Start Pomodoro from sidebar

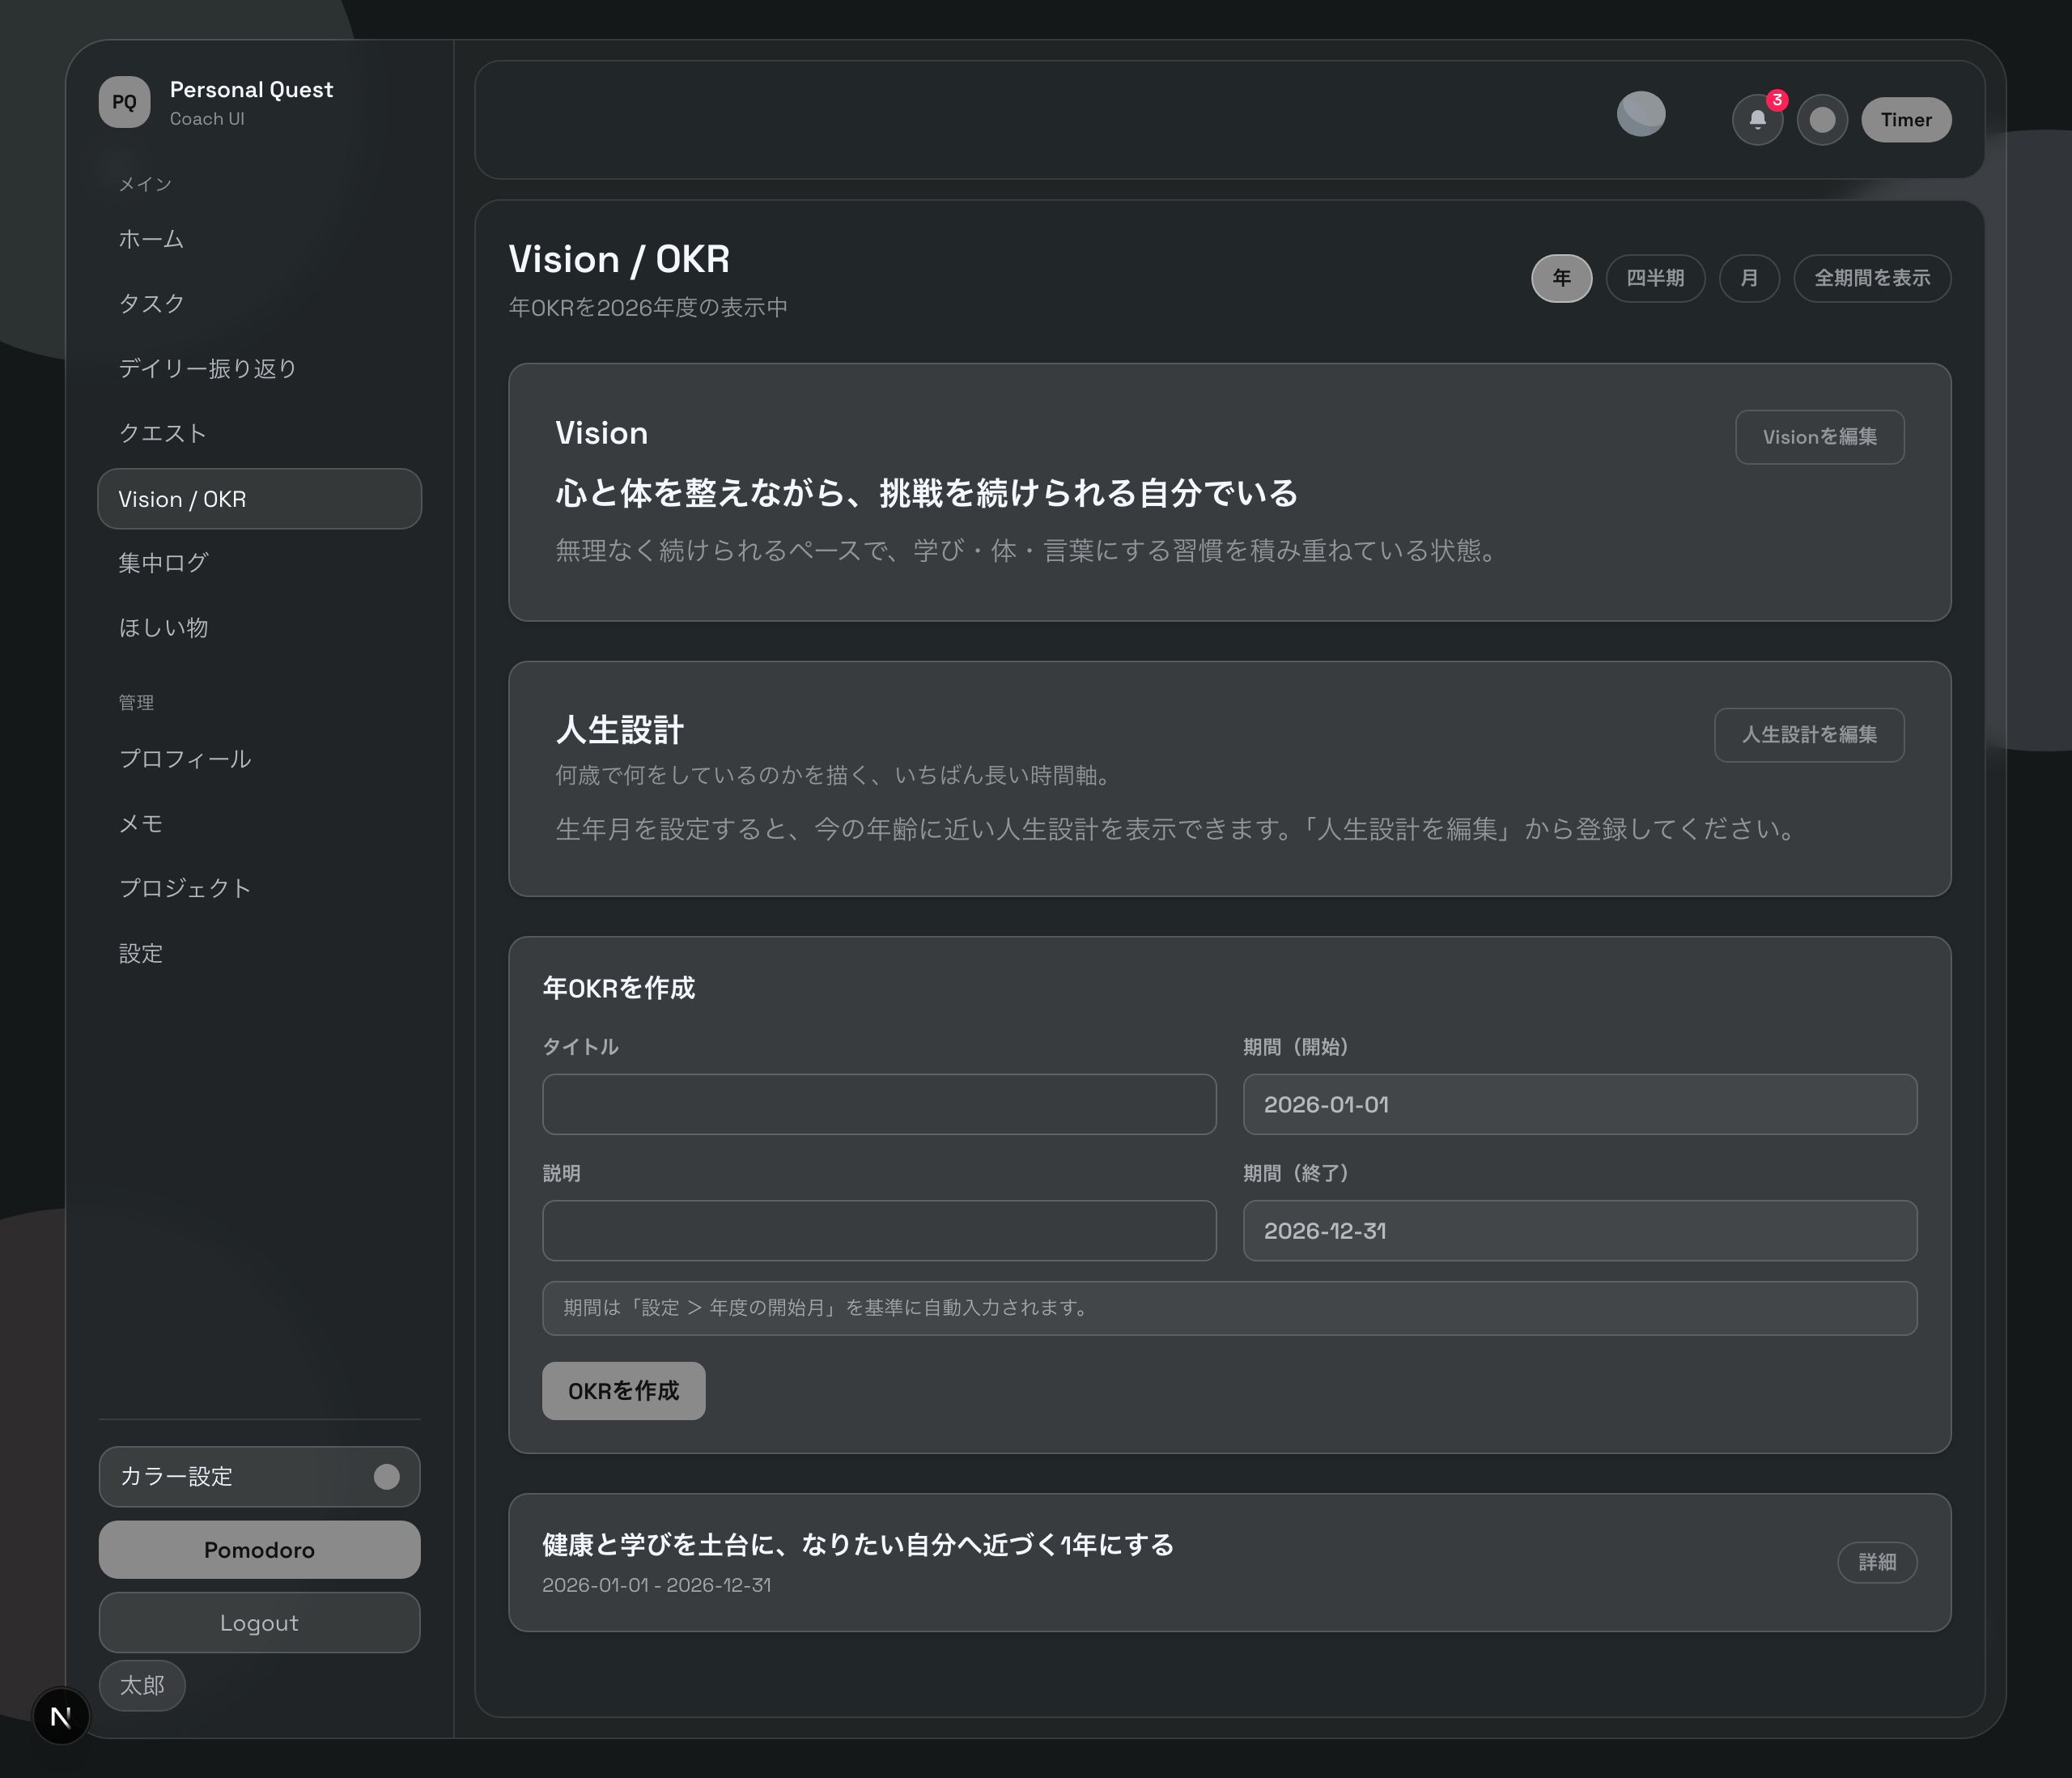(x=259, y=1550)
